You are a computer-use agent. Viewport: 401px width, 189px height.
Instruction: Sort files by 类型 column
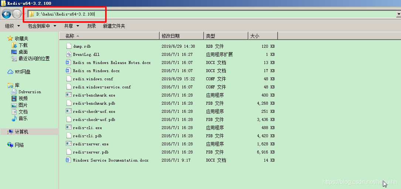click(226, 36)
